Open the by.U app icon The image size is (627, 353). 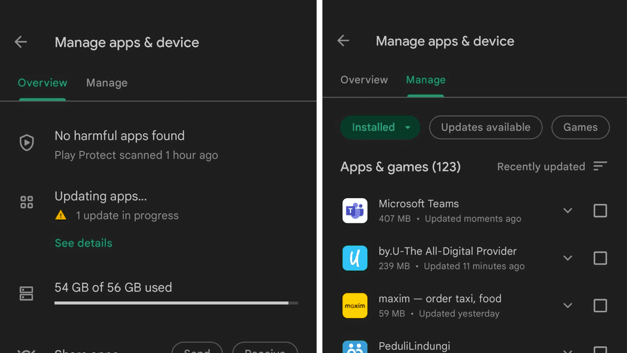[x=355, y=258]
